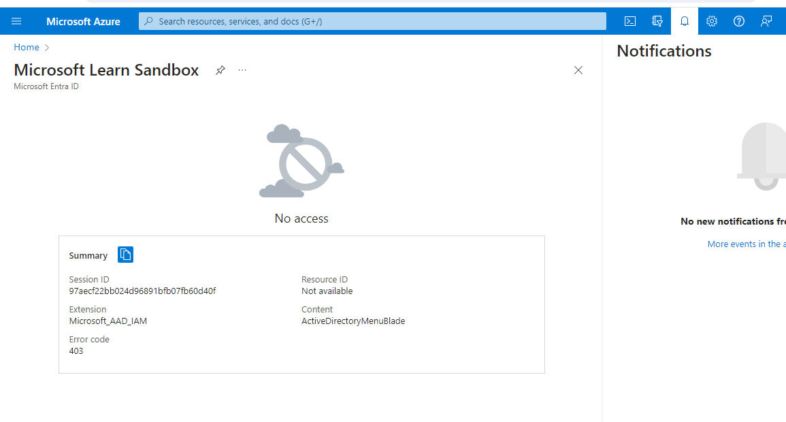Click the Microsoft Azure logo text
This screenshot has height=422, width=786.
[83, 22]
